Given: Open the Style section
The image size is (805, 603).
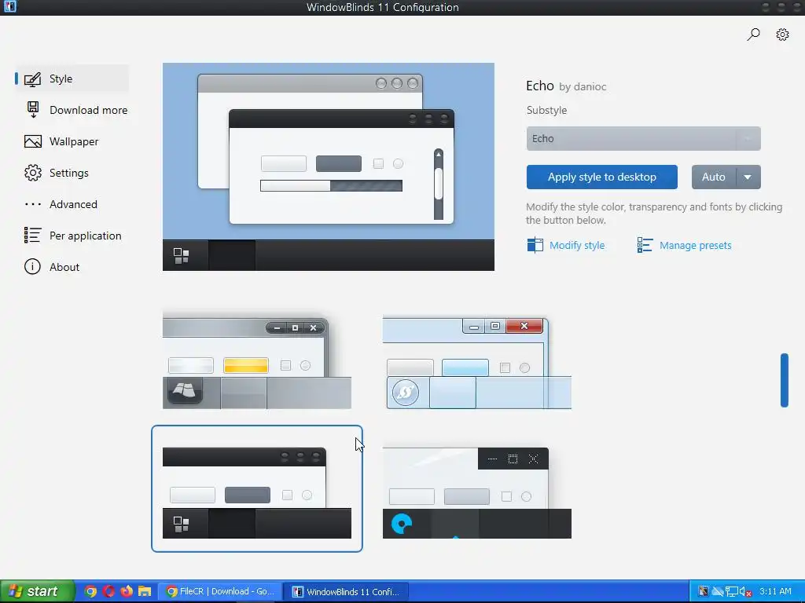Looking at the screenshot, I should point(72,79).
